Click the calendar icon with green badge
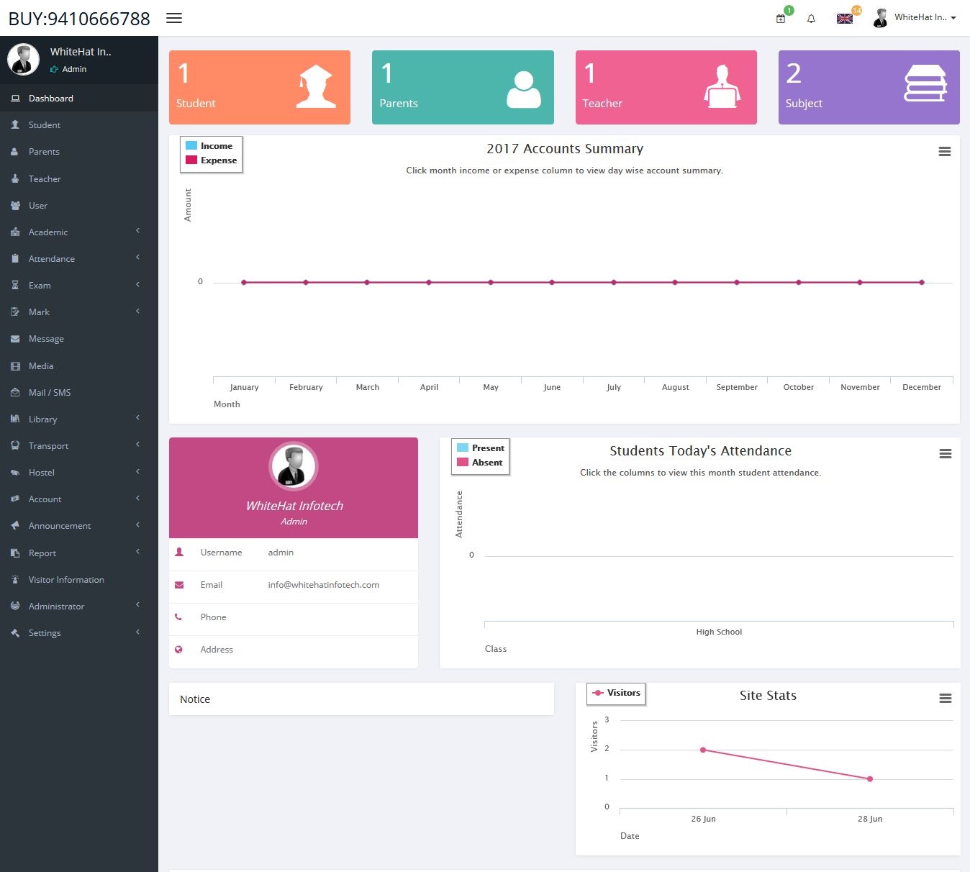Viewport: 970px width, 872px height. [781, 19]
